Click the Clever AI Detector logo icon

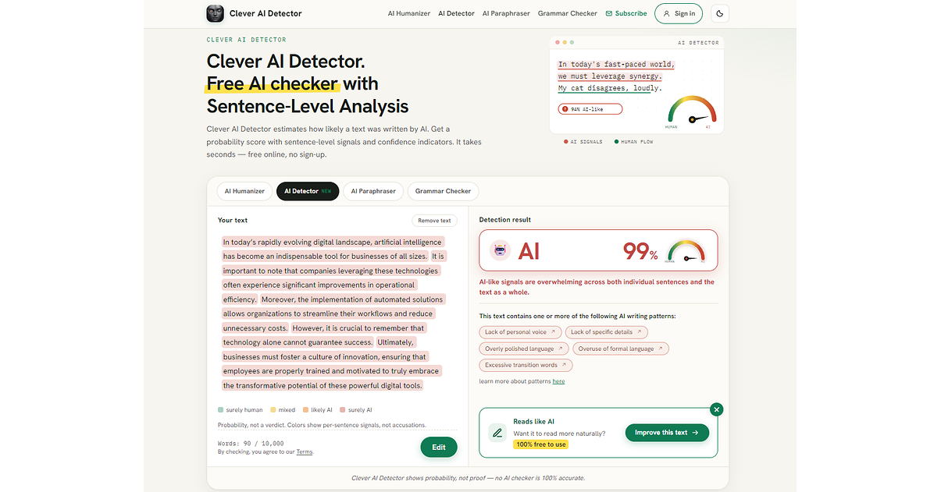(215, 13)
